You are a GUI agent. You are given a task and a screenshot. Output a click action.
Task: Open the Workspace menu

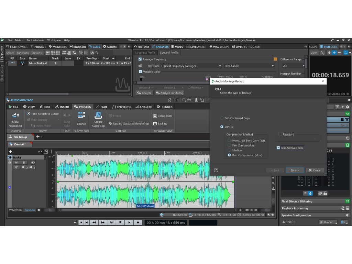[x=53, y=40]
